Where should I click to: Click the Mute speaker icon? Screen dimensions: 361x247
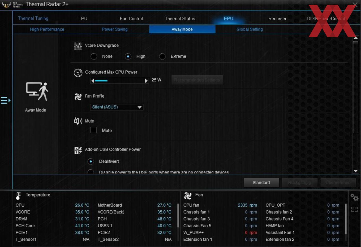coord(78,121)
